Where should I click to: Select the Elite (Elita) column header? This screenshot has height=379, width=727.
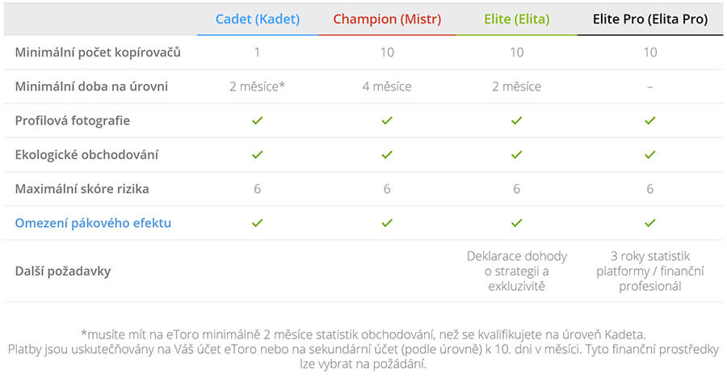pos(516,19)
